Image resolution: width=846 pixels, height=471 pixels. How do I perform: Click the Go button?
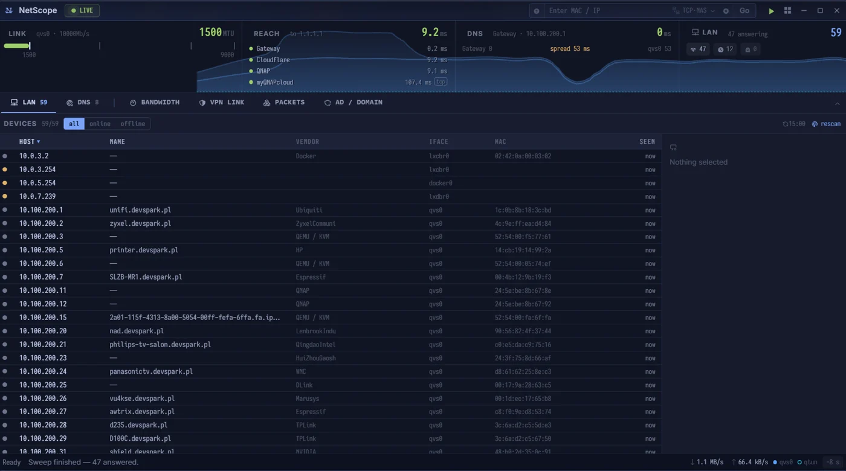744,11
